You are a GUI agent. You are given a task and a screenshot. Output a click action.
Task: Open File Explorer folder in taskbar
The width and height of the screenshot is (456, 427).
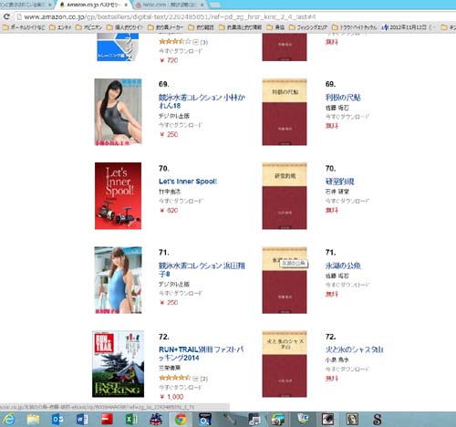(33, 420)
